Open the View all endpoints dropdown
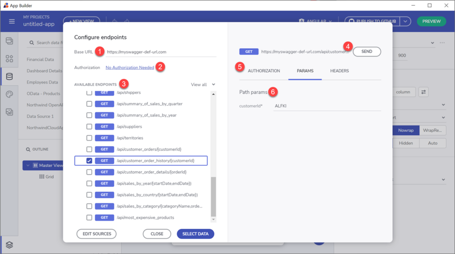 (203, 85)
